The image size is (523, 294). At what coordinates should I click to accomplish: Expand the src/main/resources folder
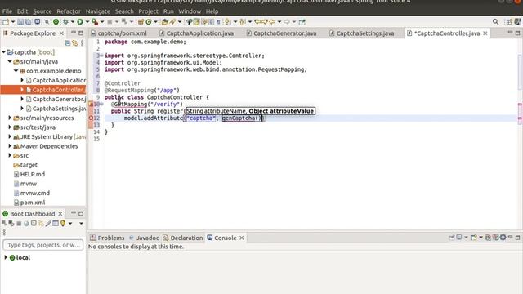[x=10, y=118]
